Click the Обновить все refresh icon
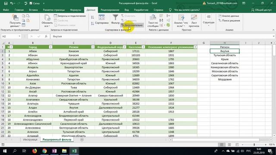Viewport: 276px width, 155px height. [x=47, y=18]
